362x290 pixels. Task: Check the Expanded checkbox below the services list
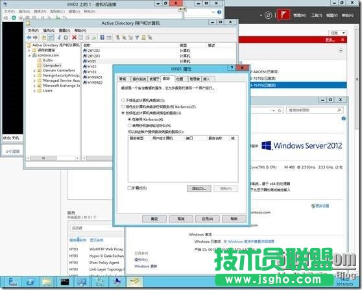click(130, 188)
